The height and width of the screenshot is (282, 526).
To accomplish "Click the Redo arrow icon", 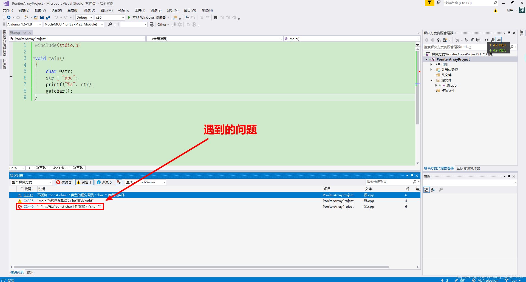I will [x=66, y=17].
